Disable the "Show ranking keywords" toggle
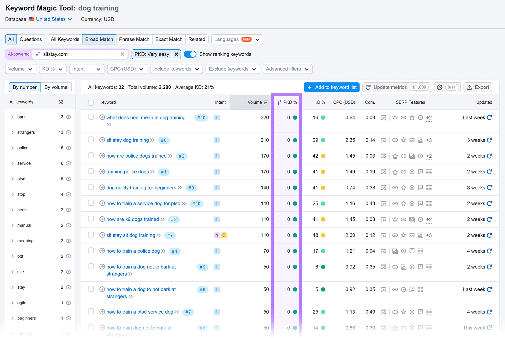Screen dimensions: 505x338 click(x=190, y=54)
